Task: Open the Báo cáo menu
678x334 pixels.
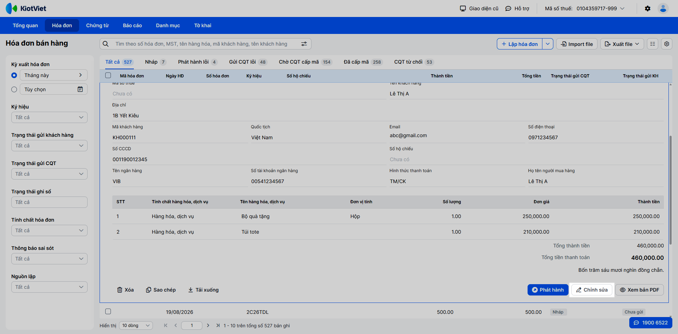Action: 132,25
